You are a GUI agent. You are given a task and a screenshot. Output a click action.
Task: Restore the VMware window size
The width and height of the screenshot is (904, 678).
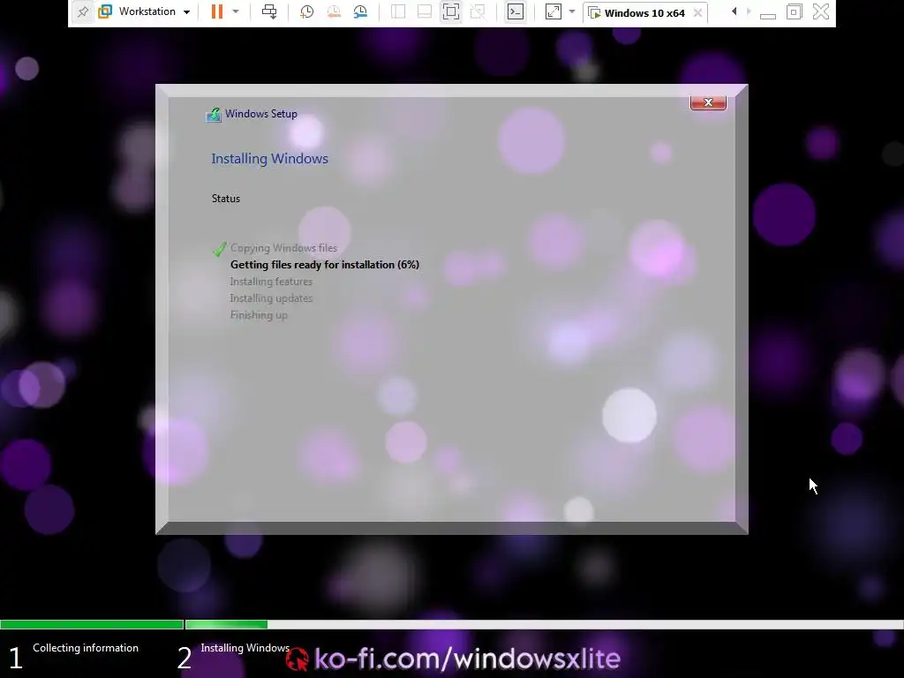tap(794, 11)
